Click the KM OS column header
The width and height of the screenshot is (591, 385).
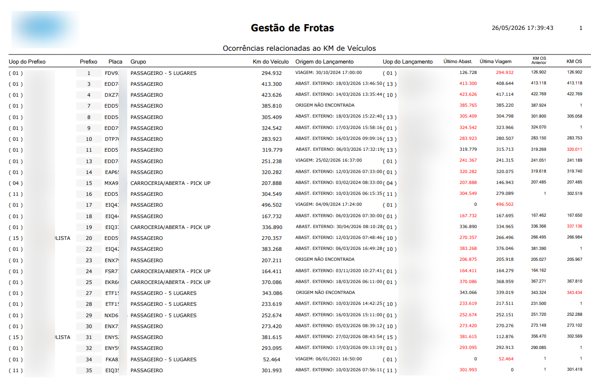point(574,62)
